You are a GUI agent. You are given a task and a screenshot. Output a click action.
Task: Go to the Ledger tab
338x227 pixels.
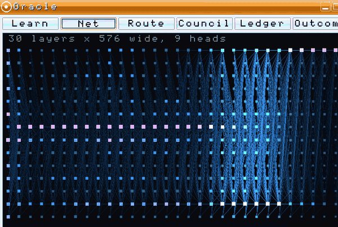pyautogui.click(x=263, y=24)
